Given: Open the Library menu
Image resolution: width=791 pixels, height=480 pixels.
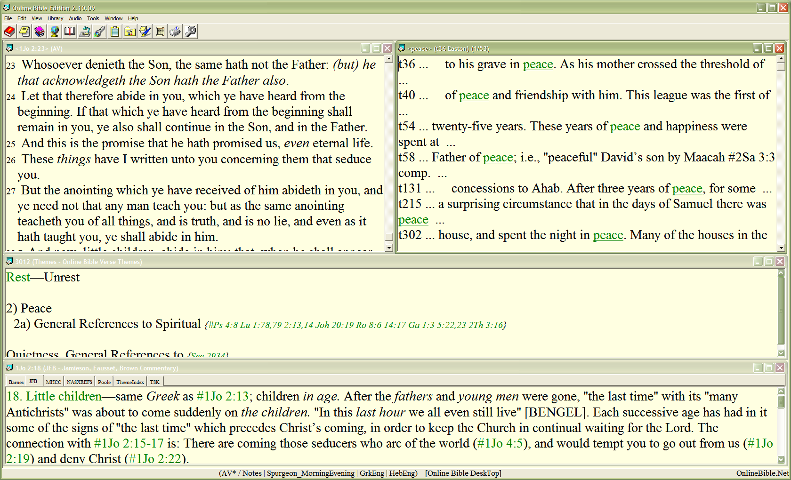Looking at the screenshot, I should click(x=55, y=18).
